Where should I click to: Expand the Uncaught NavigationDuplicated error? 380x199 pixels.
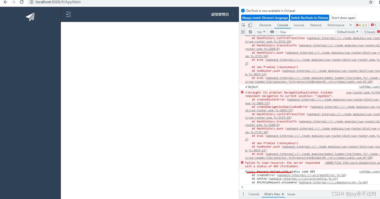tap(246, 92)
